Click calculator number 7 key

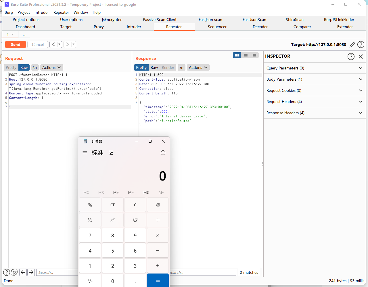[90, 235]
